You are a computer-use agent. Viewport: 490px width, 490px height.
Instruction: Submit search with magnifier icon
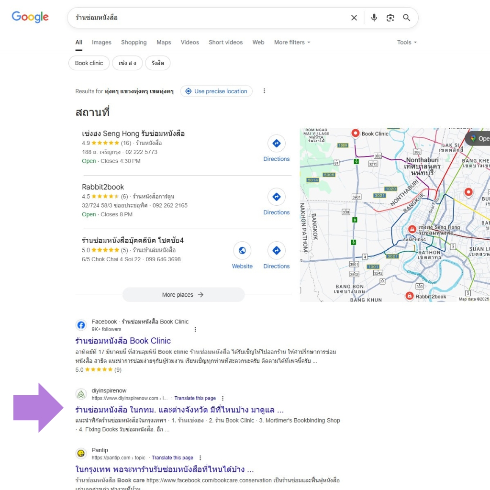[x=406, y=18]
